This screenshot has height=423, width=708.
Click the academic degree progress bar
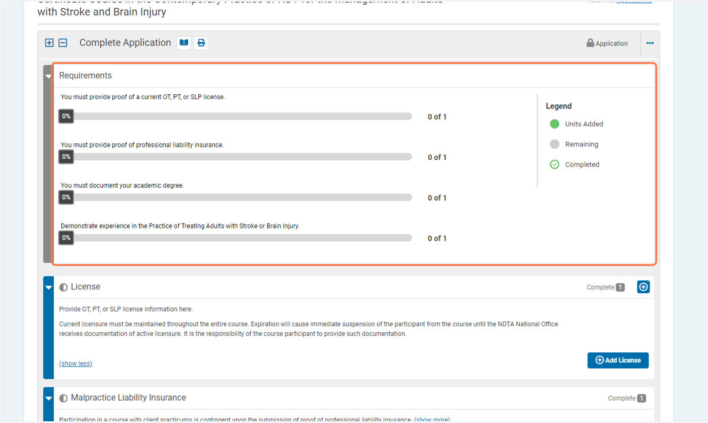[x=235, y=198]
